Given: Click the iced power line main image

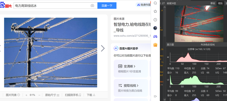Looking at the screenshot, I should 51,53.
